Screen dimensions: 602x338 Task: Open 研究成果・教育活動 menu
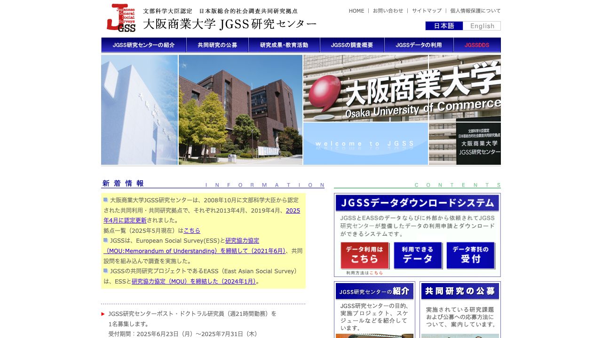coord(284,45)
